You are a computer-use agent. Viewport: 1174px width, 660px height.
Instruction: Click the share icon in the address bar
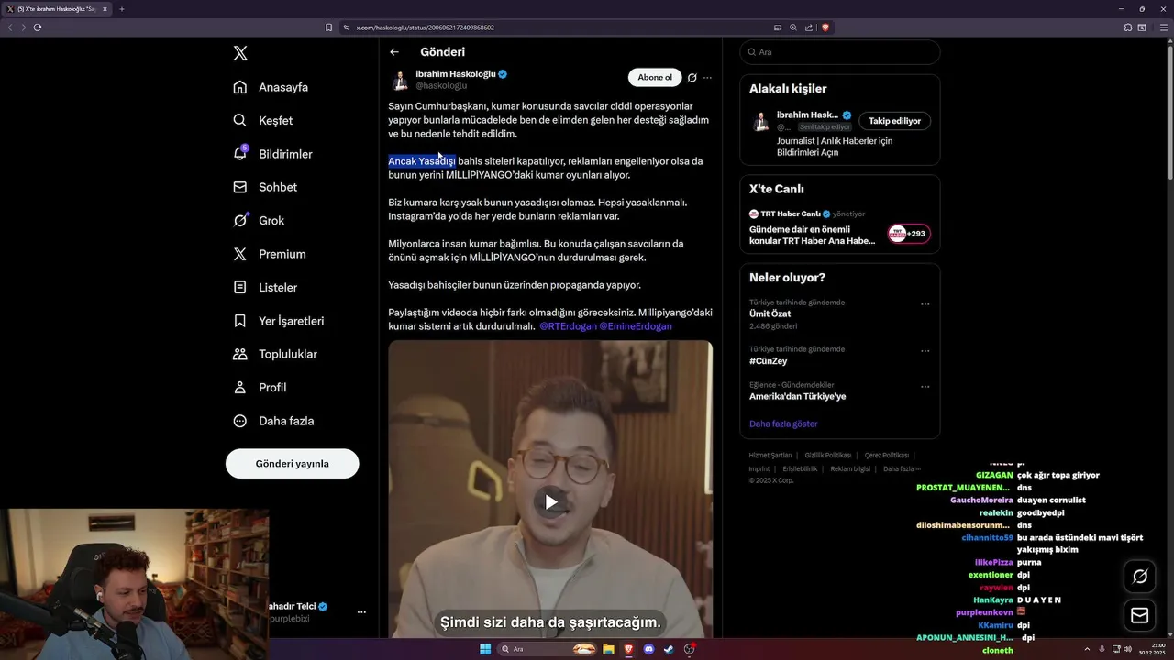tap(809, 27)
